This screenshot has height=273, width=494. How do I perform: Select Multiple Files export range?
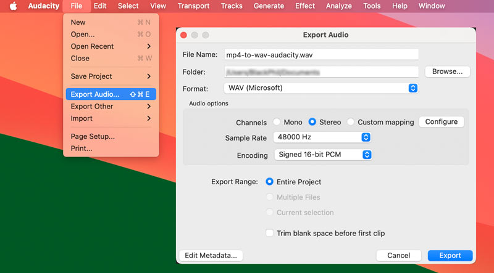pos(269,197)
